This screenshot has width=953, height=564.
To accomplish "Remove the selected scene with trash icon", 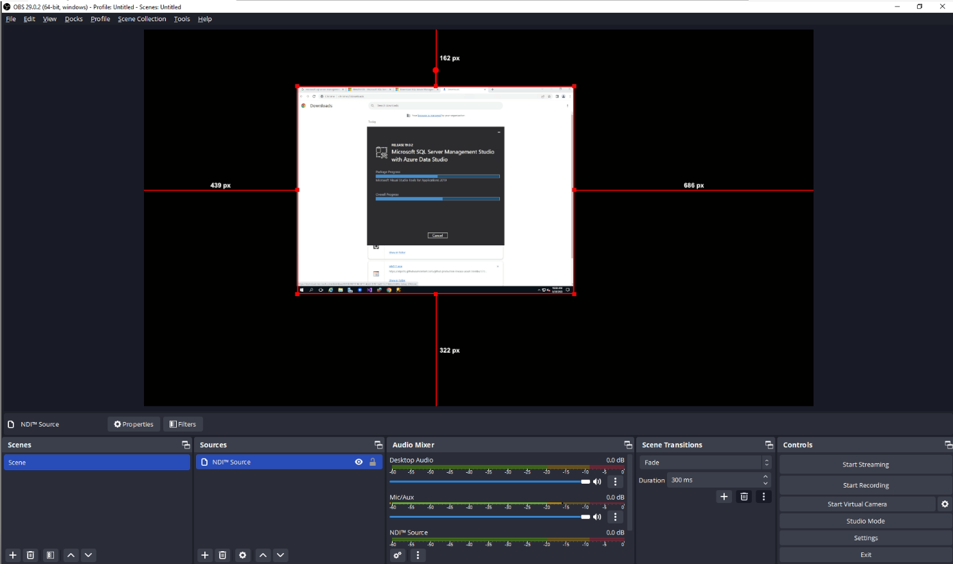I will coord(30,555).
